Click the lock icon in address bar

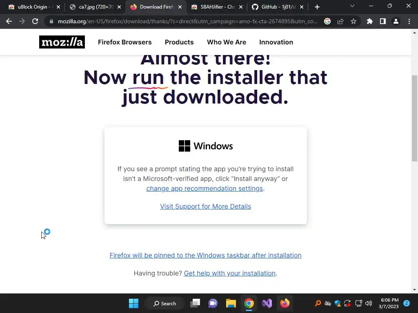tap(51, 21)
